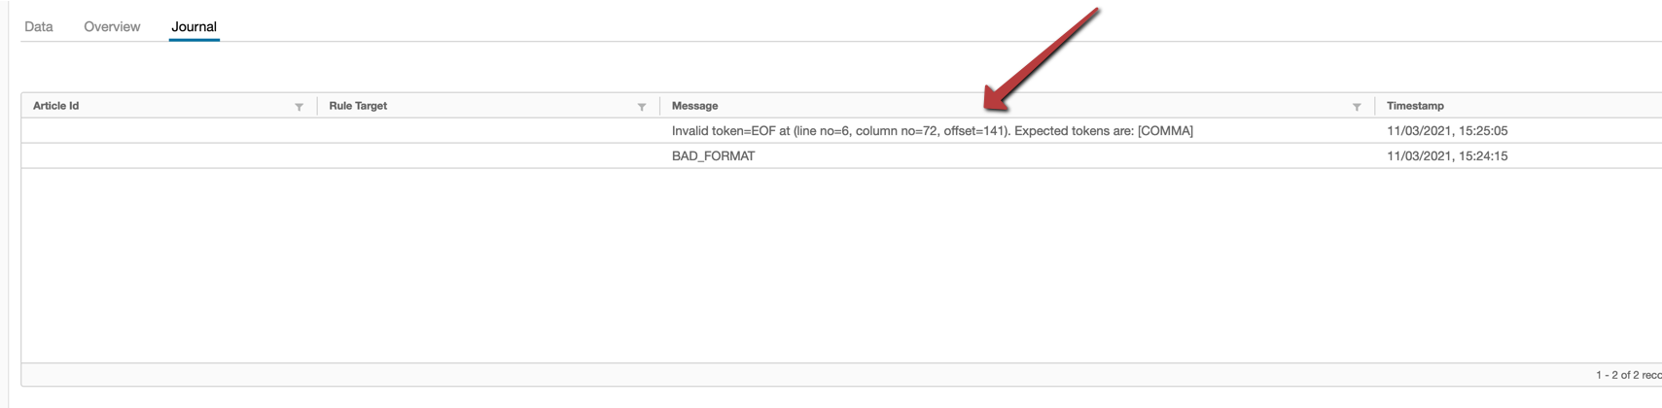The width and height of the screenshot is (1662, 408).
Task: Click empty Article Id cell in Invalid token row
Action: pos(169,131)
